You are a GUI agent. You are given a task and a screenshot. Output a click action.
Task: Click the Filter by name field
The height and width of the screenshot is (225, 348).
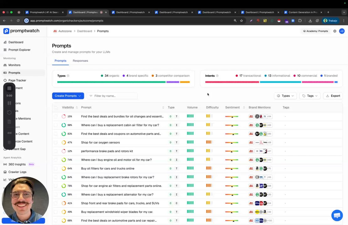click(112, 96)
